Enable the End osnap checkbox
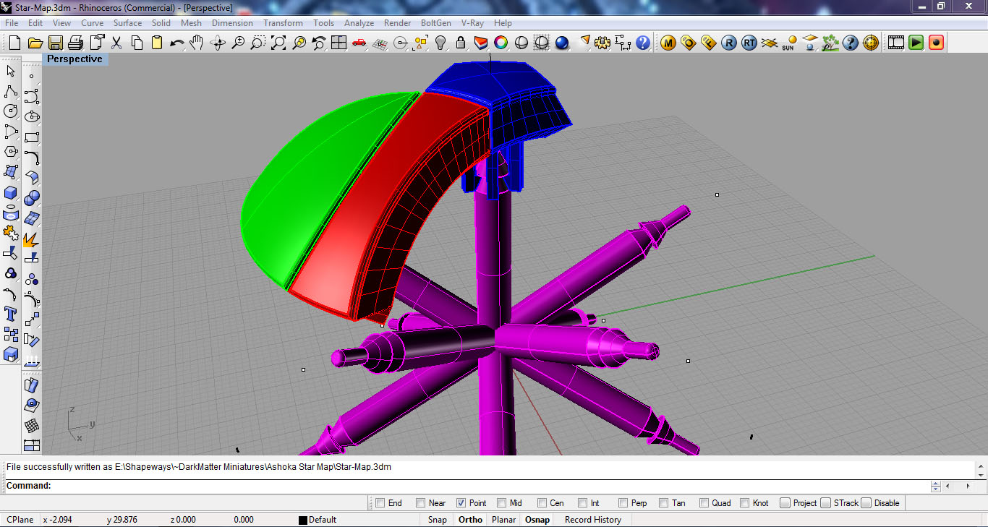 click(380, 503)
